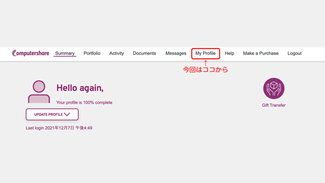View Messages from the navigation bar
The width and height of the screenshot is (325, 183).
point(176,53)
